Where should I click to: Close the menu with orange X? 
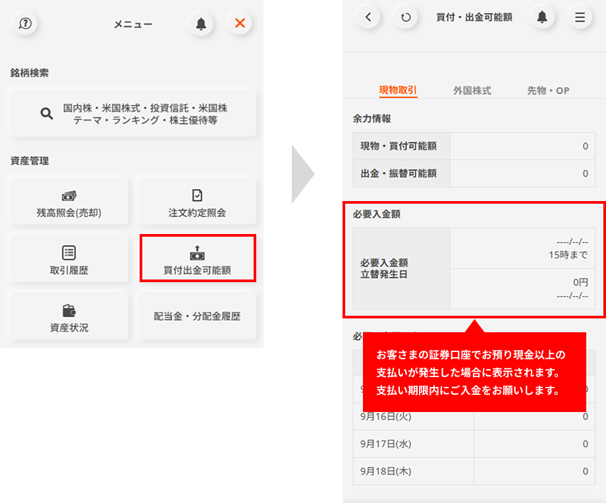pos(240,24)
